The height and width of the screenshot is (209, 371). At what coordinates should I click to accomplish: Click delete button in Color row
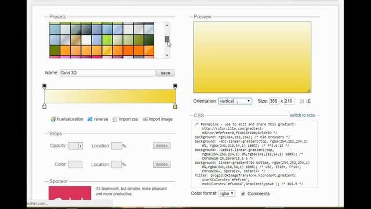click(162, 164)
